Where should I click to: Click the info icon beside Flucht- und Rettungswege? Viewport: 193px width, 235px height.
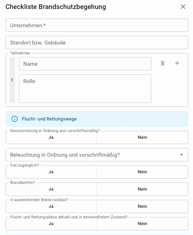coord(15,119)
